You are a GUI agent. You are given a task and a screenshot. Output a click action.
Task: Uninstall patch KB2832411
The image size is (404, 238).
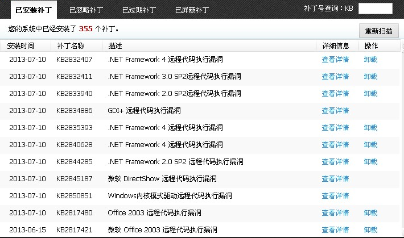point(370,77)
